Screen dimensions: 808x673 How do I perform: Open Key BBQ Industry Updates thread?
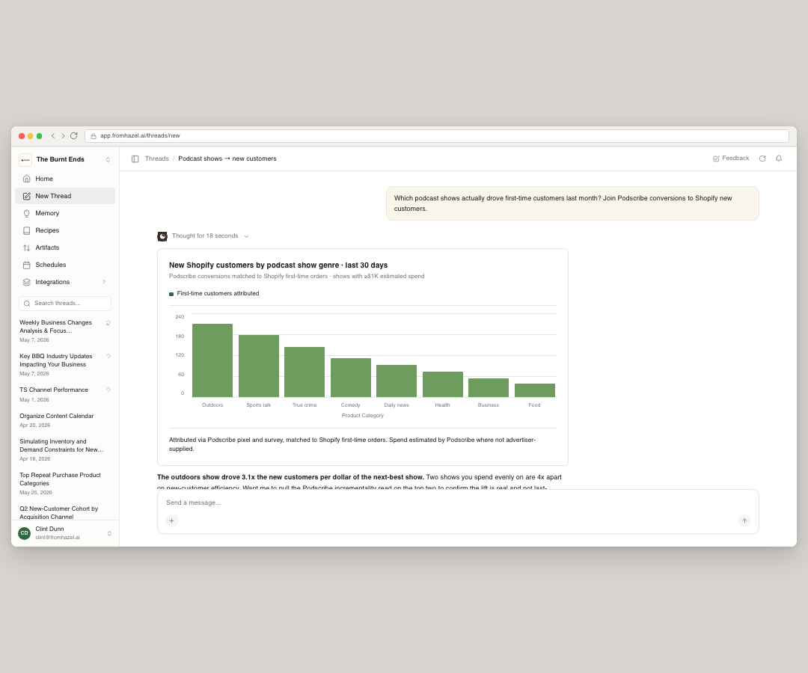click(x=61, y=364)
